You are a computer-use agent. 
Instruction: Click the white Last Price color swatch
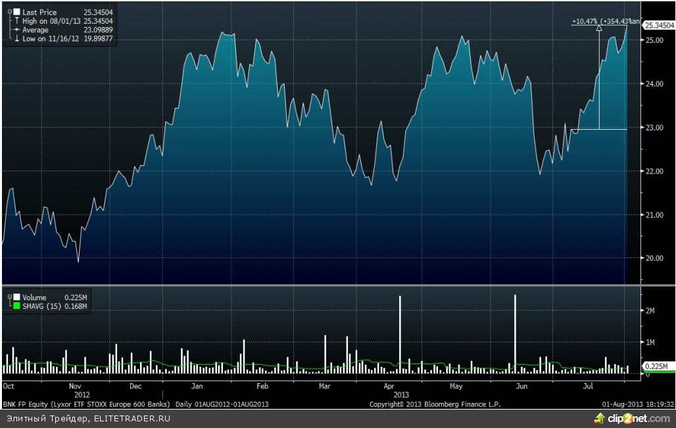(x=16, y=12)
